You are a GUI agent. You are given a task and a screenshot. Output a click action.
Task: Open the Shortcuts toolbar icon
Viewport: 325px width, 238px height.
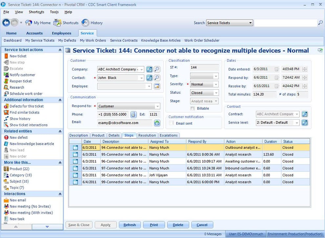coord(57,23)
